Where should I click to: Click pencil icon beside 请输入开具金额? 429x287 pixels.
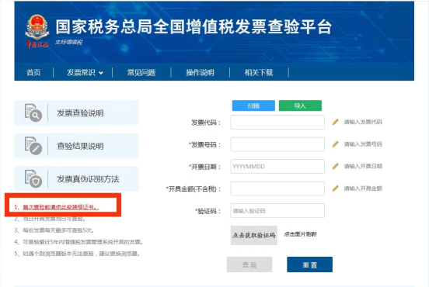[x=335, y=188]
